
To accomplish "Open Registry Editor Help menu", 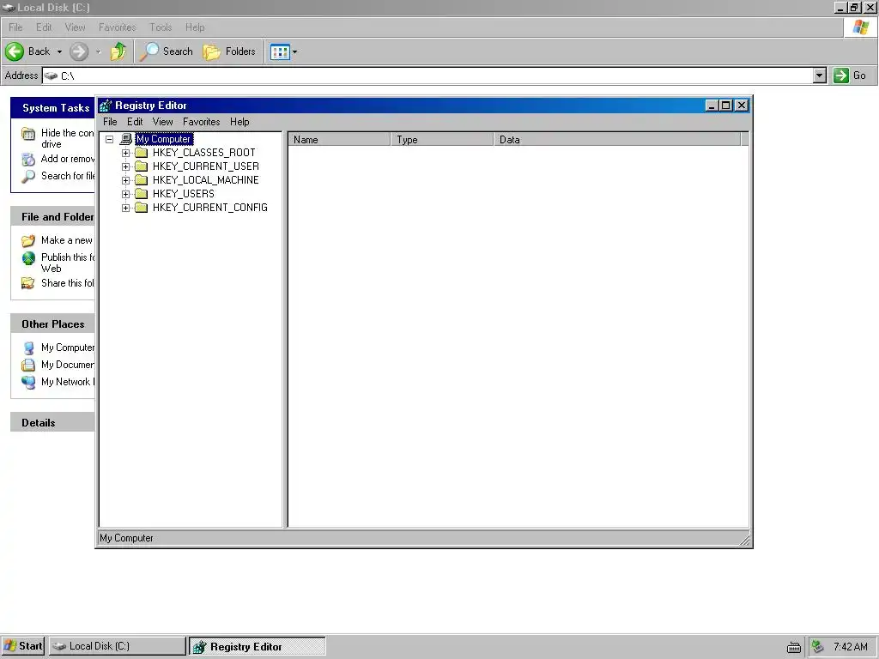I will (239, 122).
